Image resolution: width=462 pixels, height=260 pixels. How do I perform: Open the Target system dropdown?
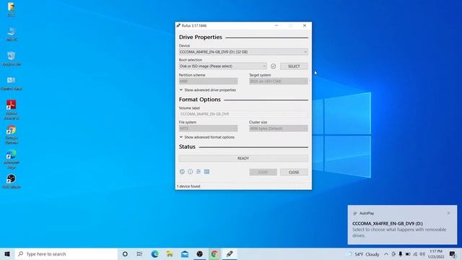coord(279,81)
